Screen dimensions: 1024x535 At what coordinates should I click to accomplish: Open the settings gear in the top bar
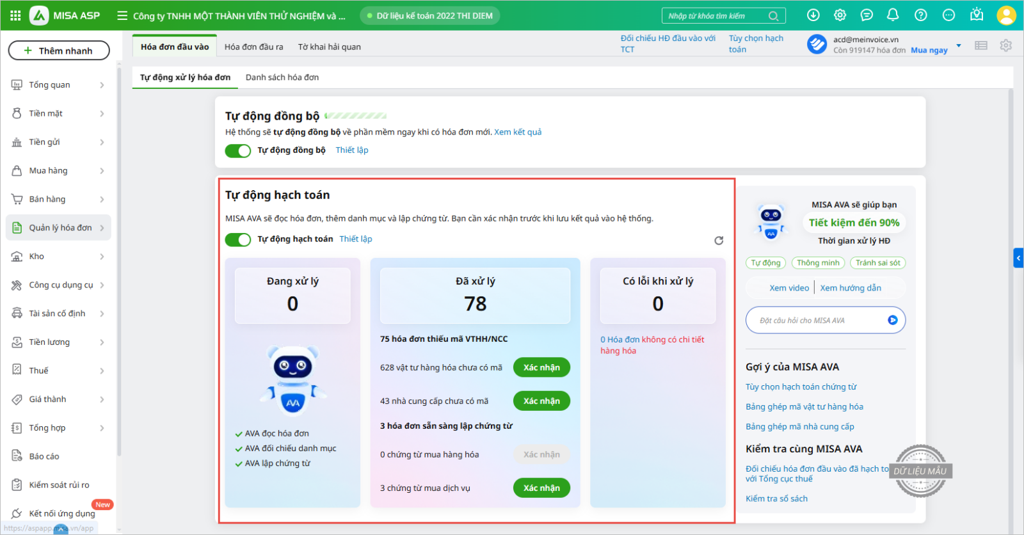click(x=840, y=15)
